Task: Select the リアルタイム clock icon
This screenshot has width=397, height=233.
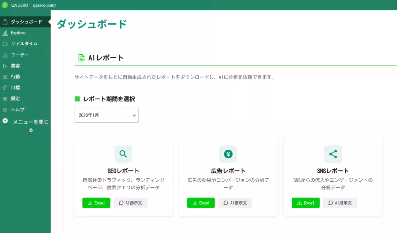Action: (x=5, y=44)
